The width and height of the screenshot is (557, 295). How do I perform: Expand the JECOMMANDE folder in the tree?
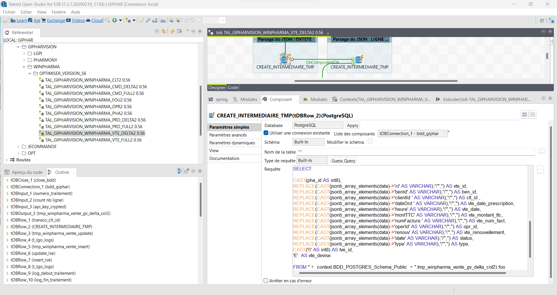coord(18,147)
